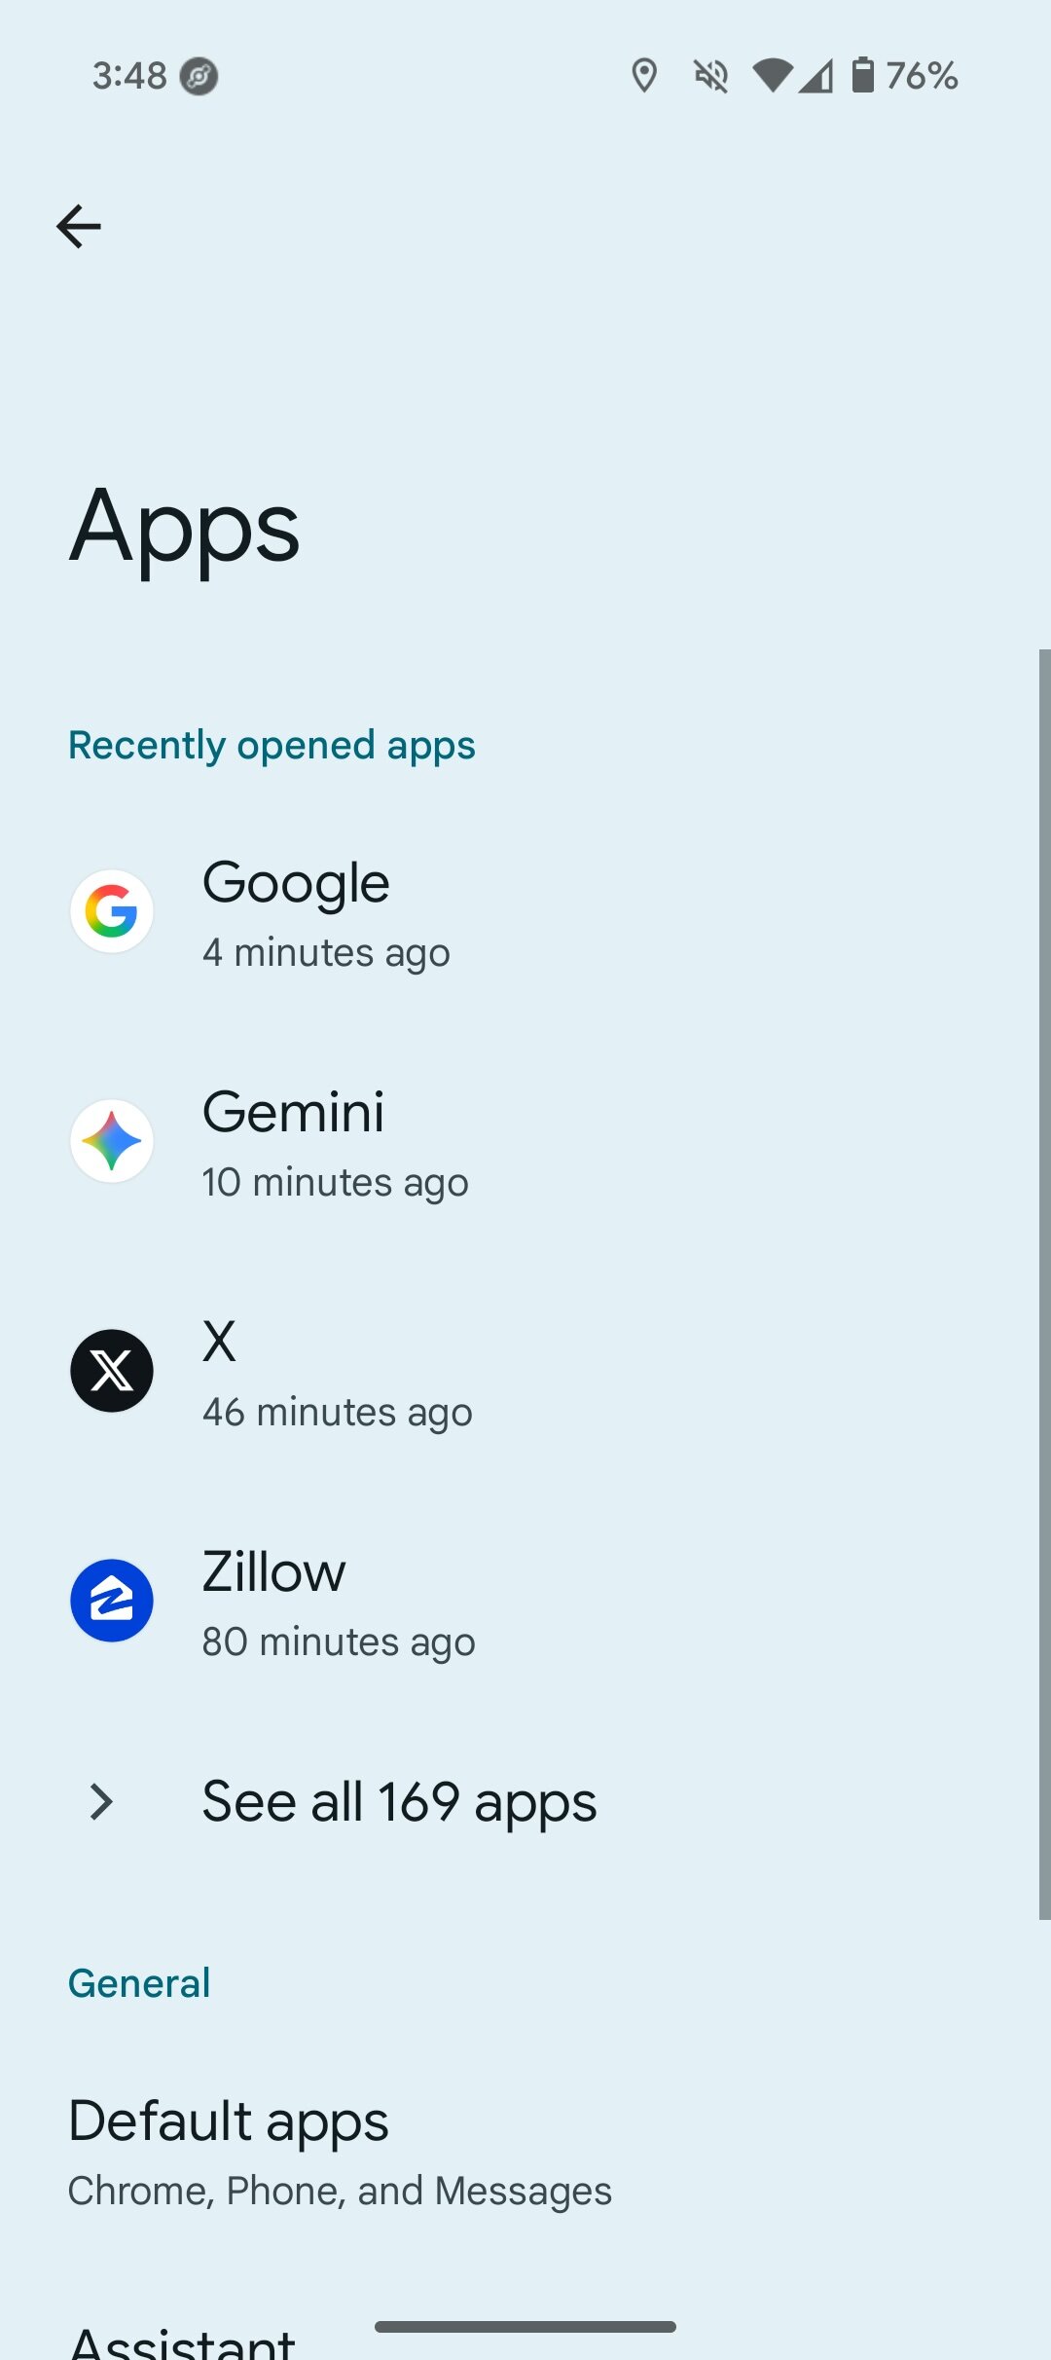The height and width of the screenshot is (2360, 1051).
Task: Open the Assistant setting
Action: 183,2341
